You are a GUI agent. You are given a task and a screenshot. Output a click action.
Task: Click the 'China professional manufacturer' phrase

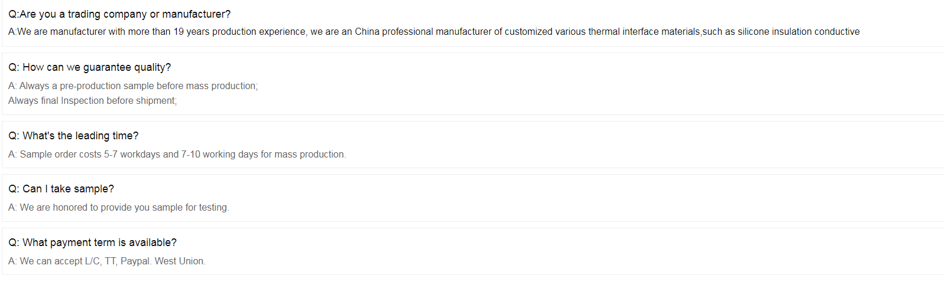423,32
